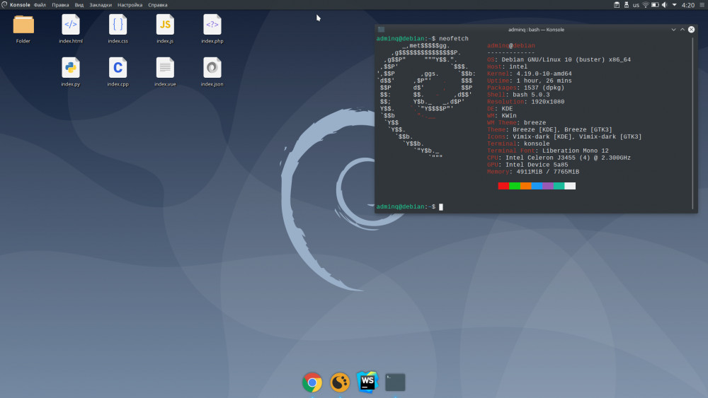Click the 'admin@debian:~$ neofetch' command line
The width and height of the screenshot is (708, 398).
coord(422,39)
